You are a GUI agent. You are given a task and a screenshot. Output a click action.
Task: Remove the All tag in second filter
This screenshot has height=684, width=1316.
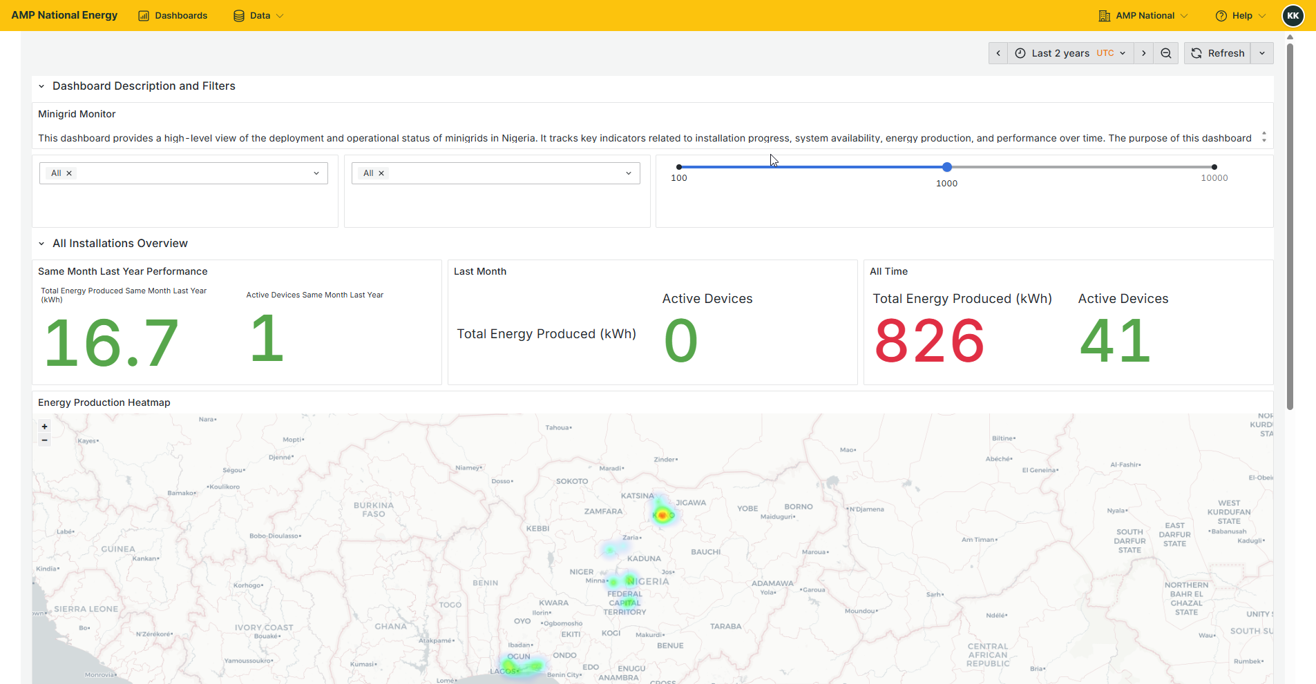click(381, 173)
